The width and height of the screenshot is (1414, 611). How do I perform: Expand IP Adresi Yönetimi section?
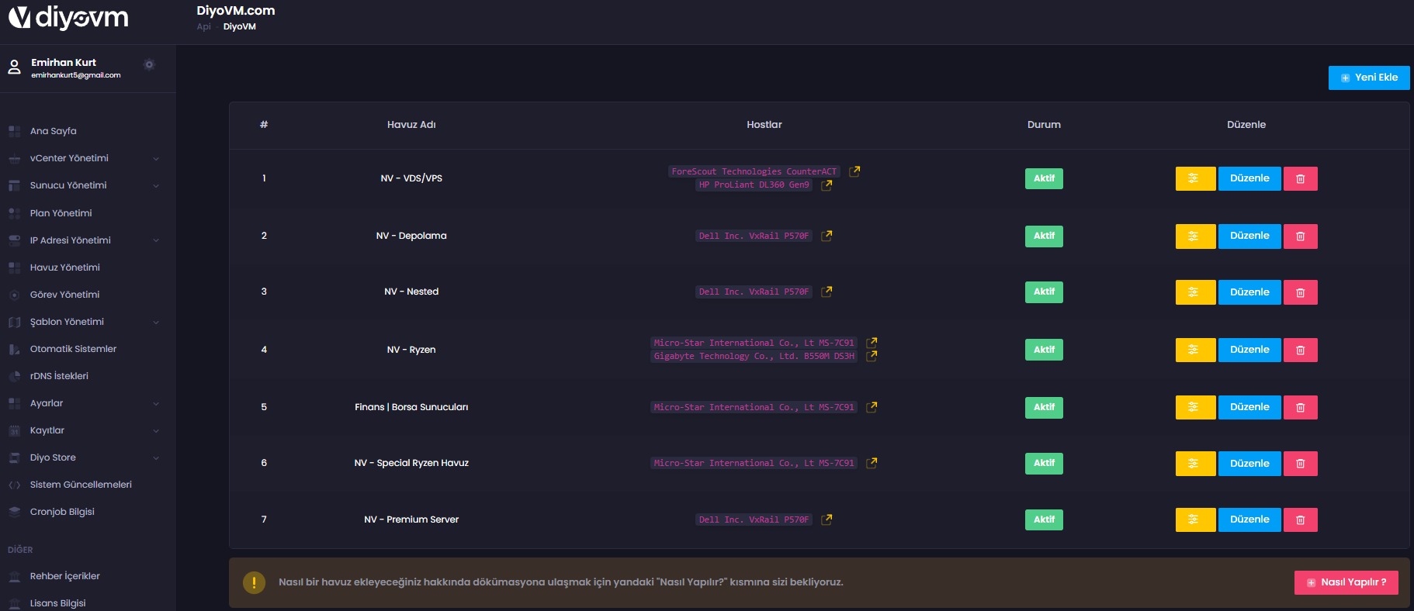click(83, 240)
